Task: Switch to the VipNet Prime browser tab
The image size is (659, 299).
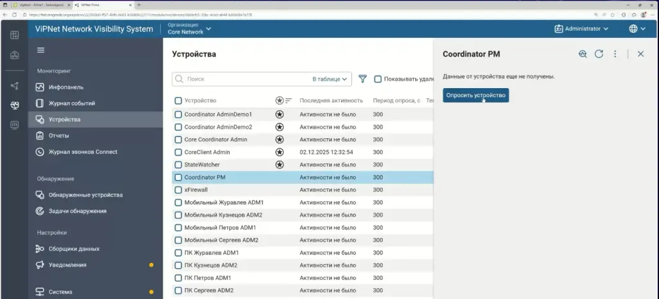Action: (104, 5)
